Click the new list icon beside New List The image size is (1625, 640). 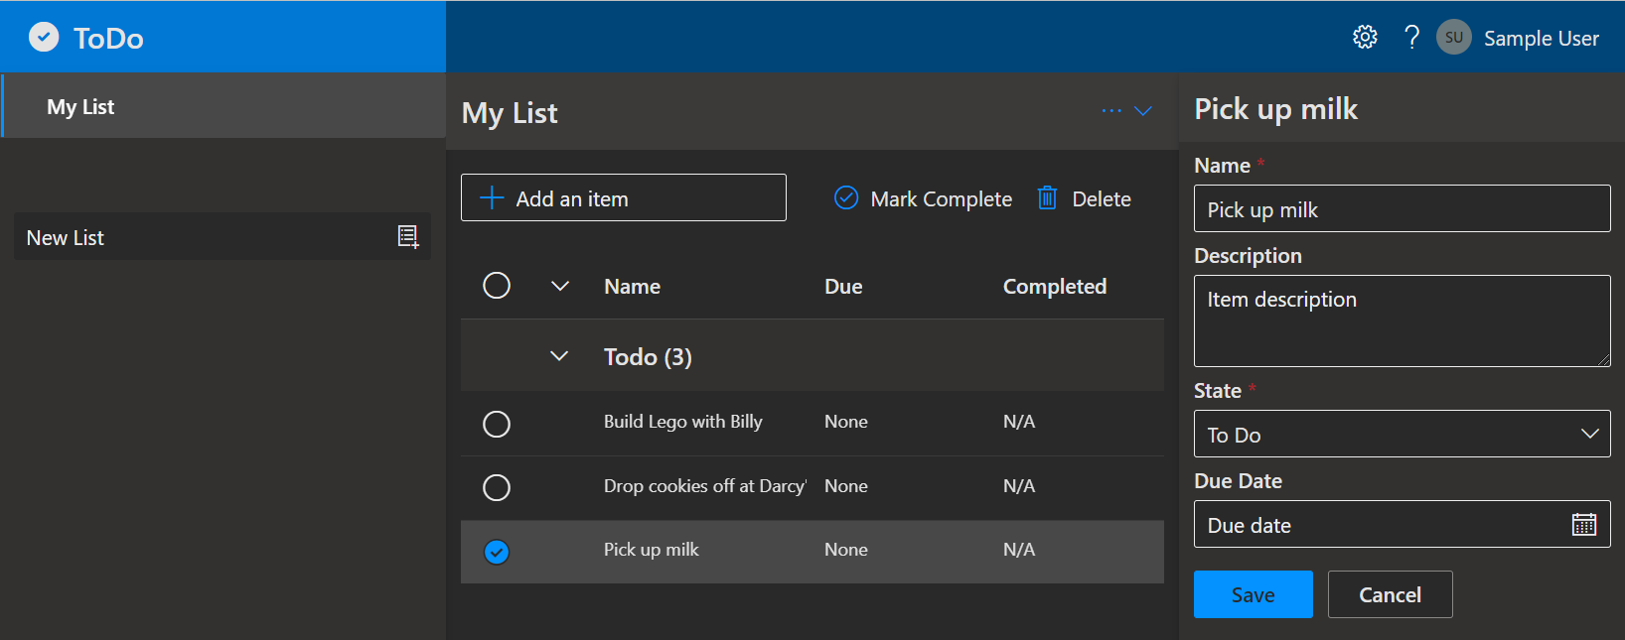click(x=408, y=237)
